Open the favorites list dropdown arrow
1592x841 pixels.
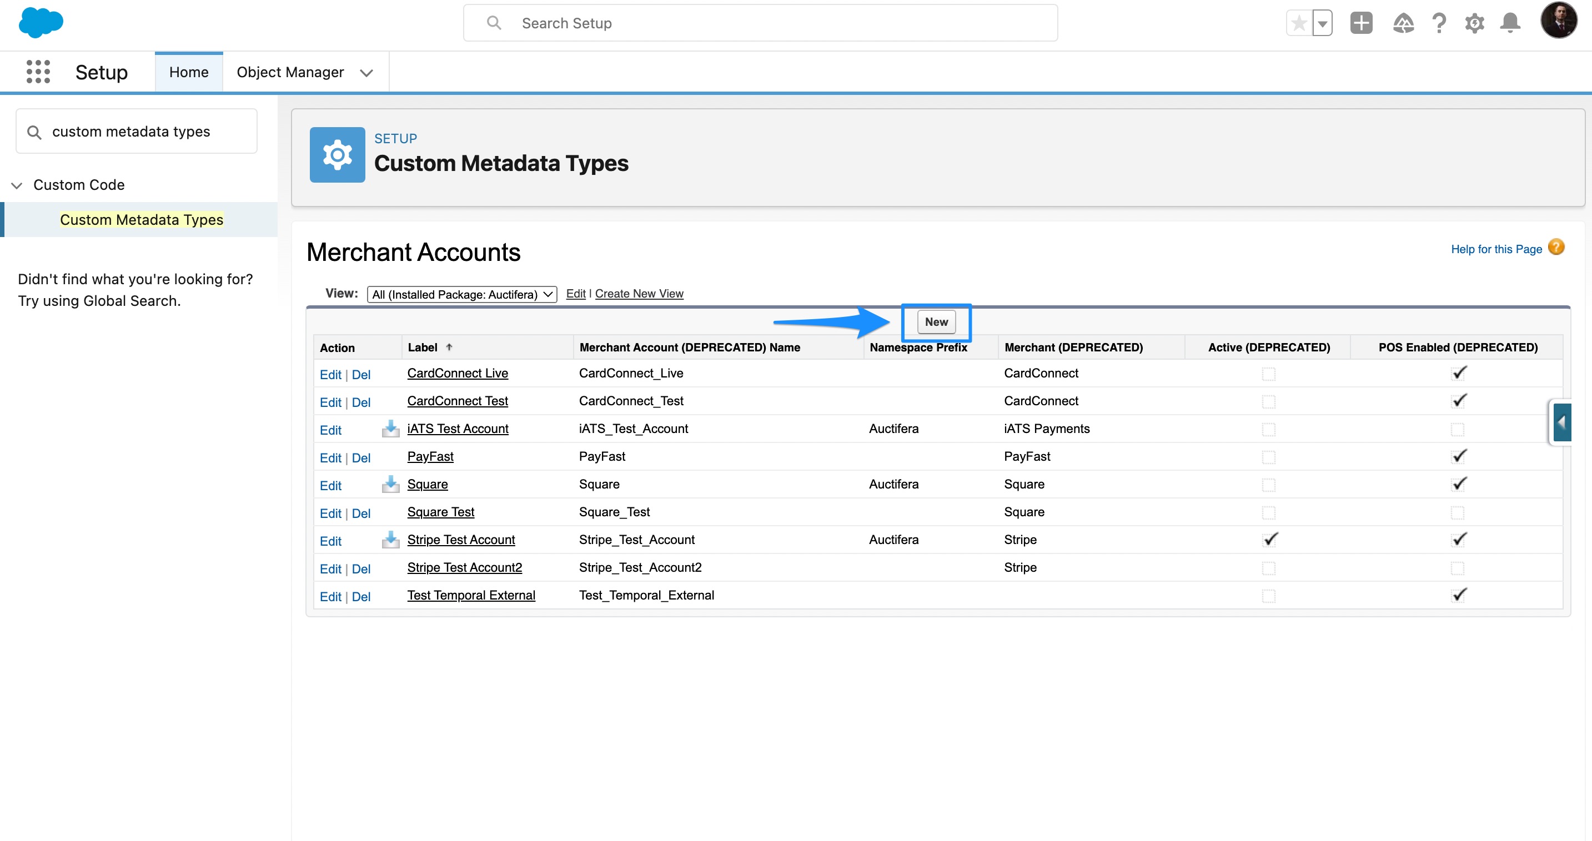(x=1322, y=23)
